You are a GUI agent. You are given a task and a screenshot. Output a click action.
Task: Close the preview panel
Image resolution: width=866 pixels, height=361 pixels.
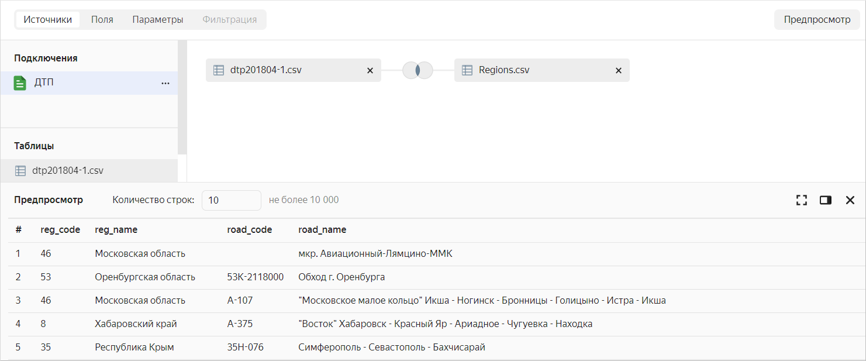(850, 200)
